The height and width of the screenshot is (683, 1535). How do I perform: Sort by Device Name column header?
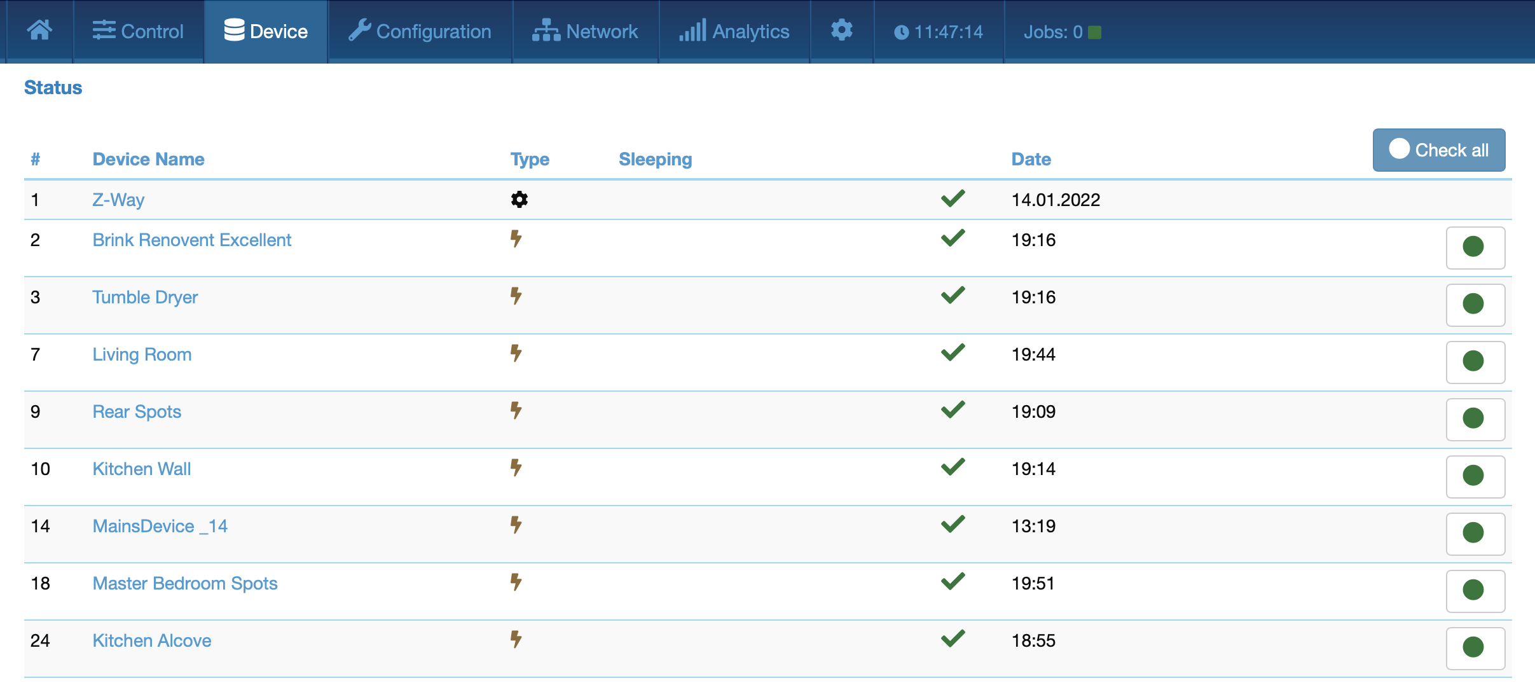(148, 159)
